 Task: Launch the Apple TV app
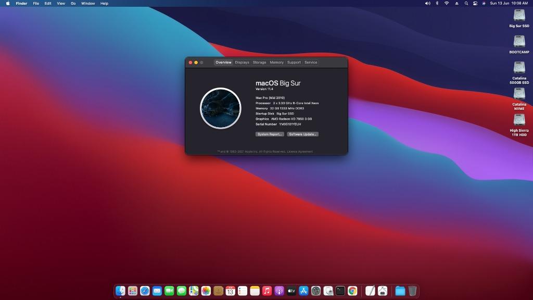click(291, 291)
